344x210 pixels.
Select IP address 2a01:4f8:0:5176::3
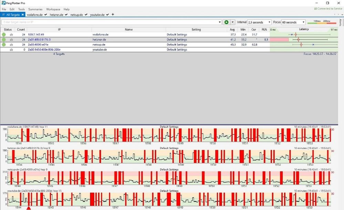[39, 40]
